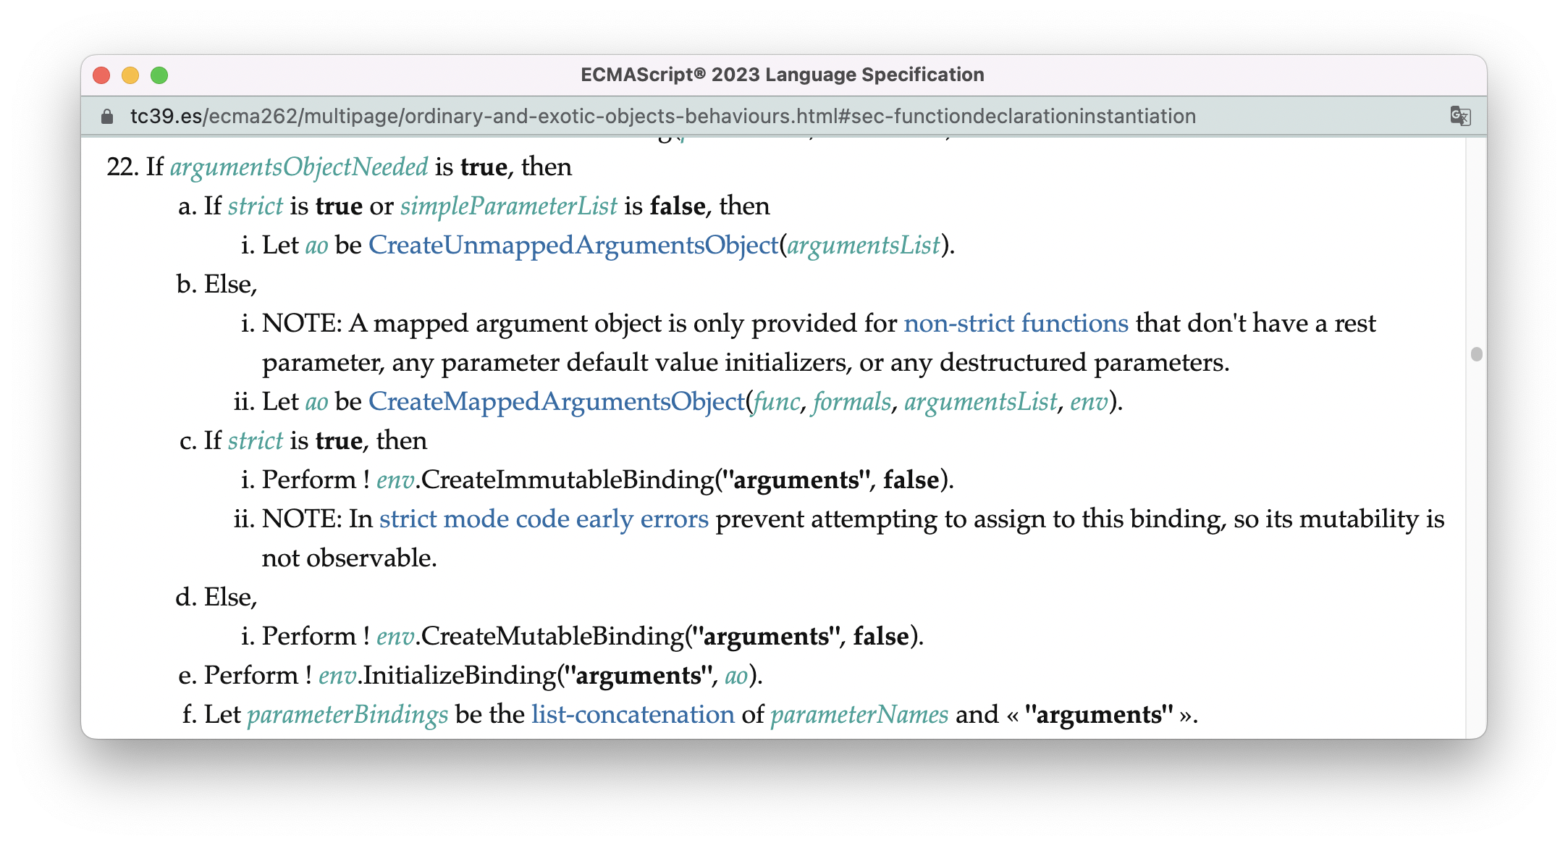Click the parameterNames variable
1568x846 pixels.
point(859,714)
